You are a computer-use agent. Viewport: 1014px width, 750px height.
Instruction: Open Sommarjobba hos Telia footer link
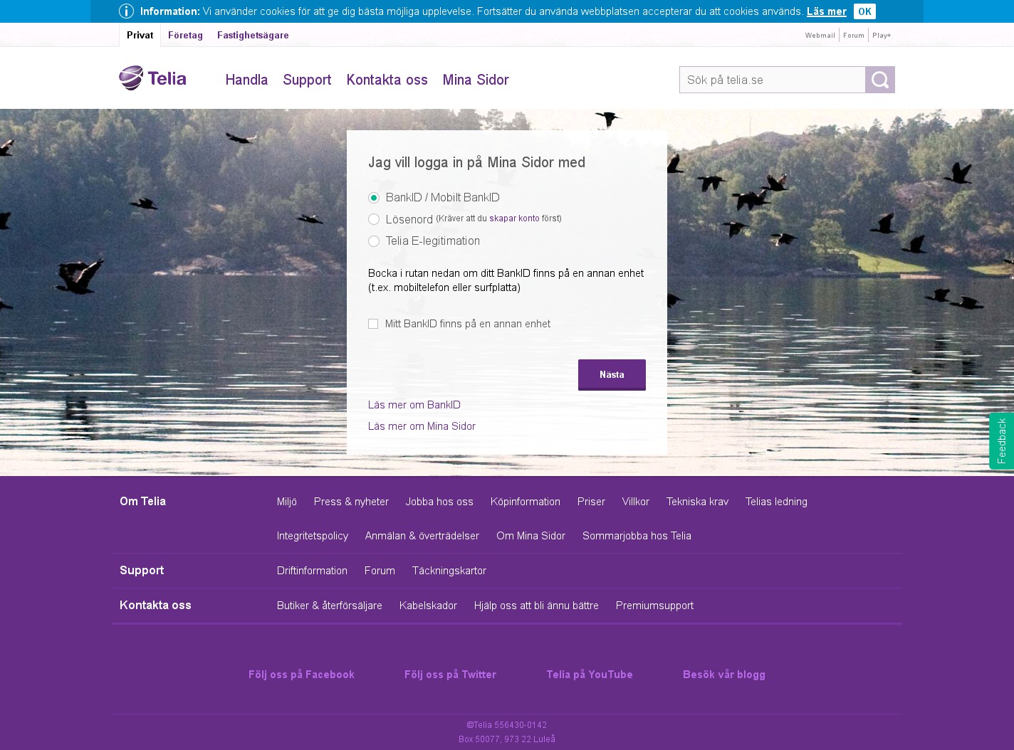point(637,536)
